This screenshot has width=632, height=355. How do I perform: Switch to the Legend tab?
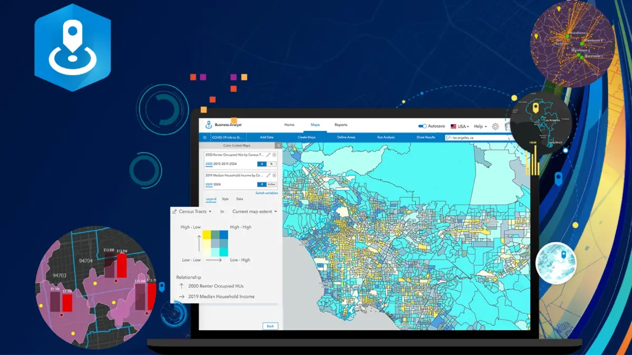point(211,199)
